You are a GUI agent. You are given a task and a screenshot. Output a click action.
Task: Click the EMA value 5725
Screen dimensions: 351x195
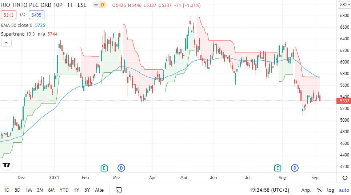coord(40,25)
